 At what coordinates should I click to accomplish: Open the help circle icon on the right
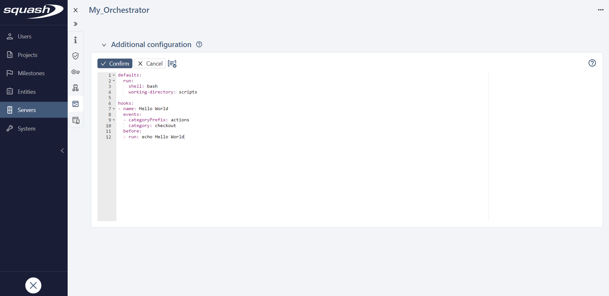pos(592,63)
